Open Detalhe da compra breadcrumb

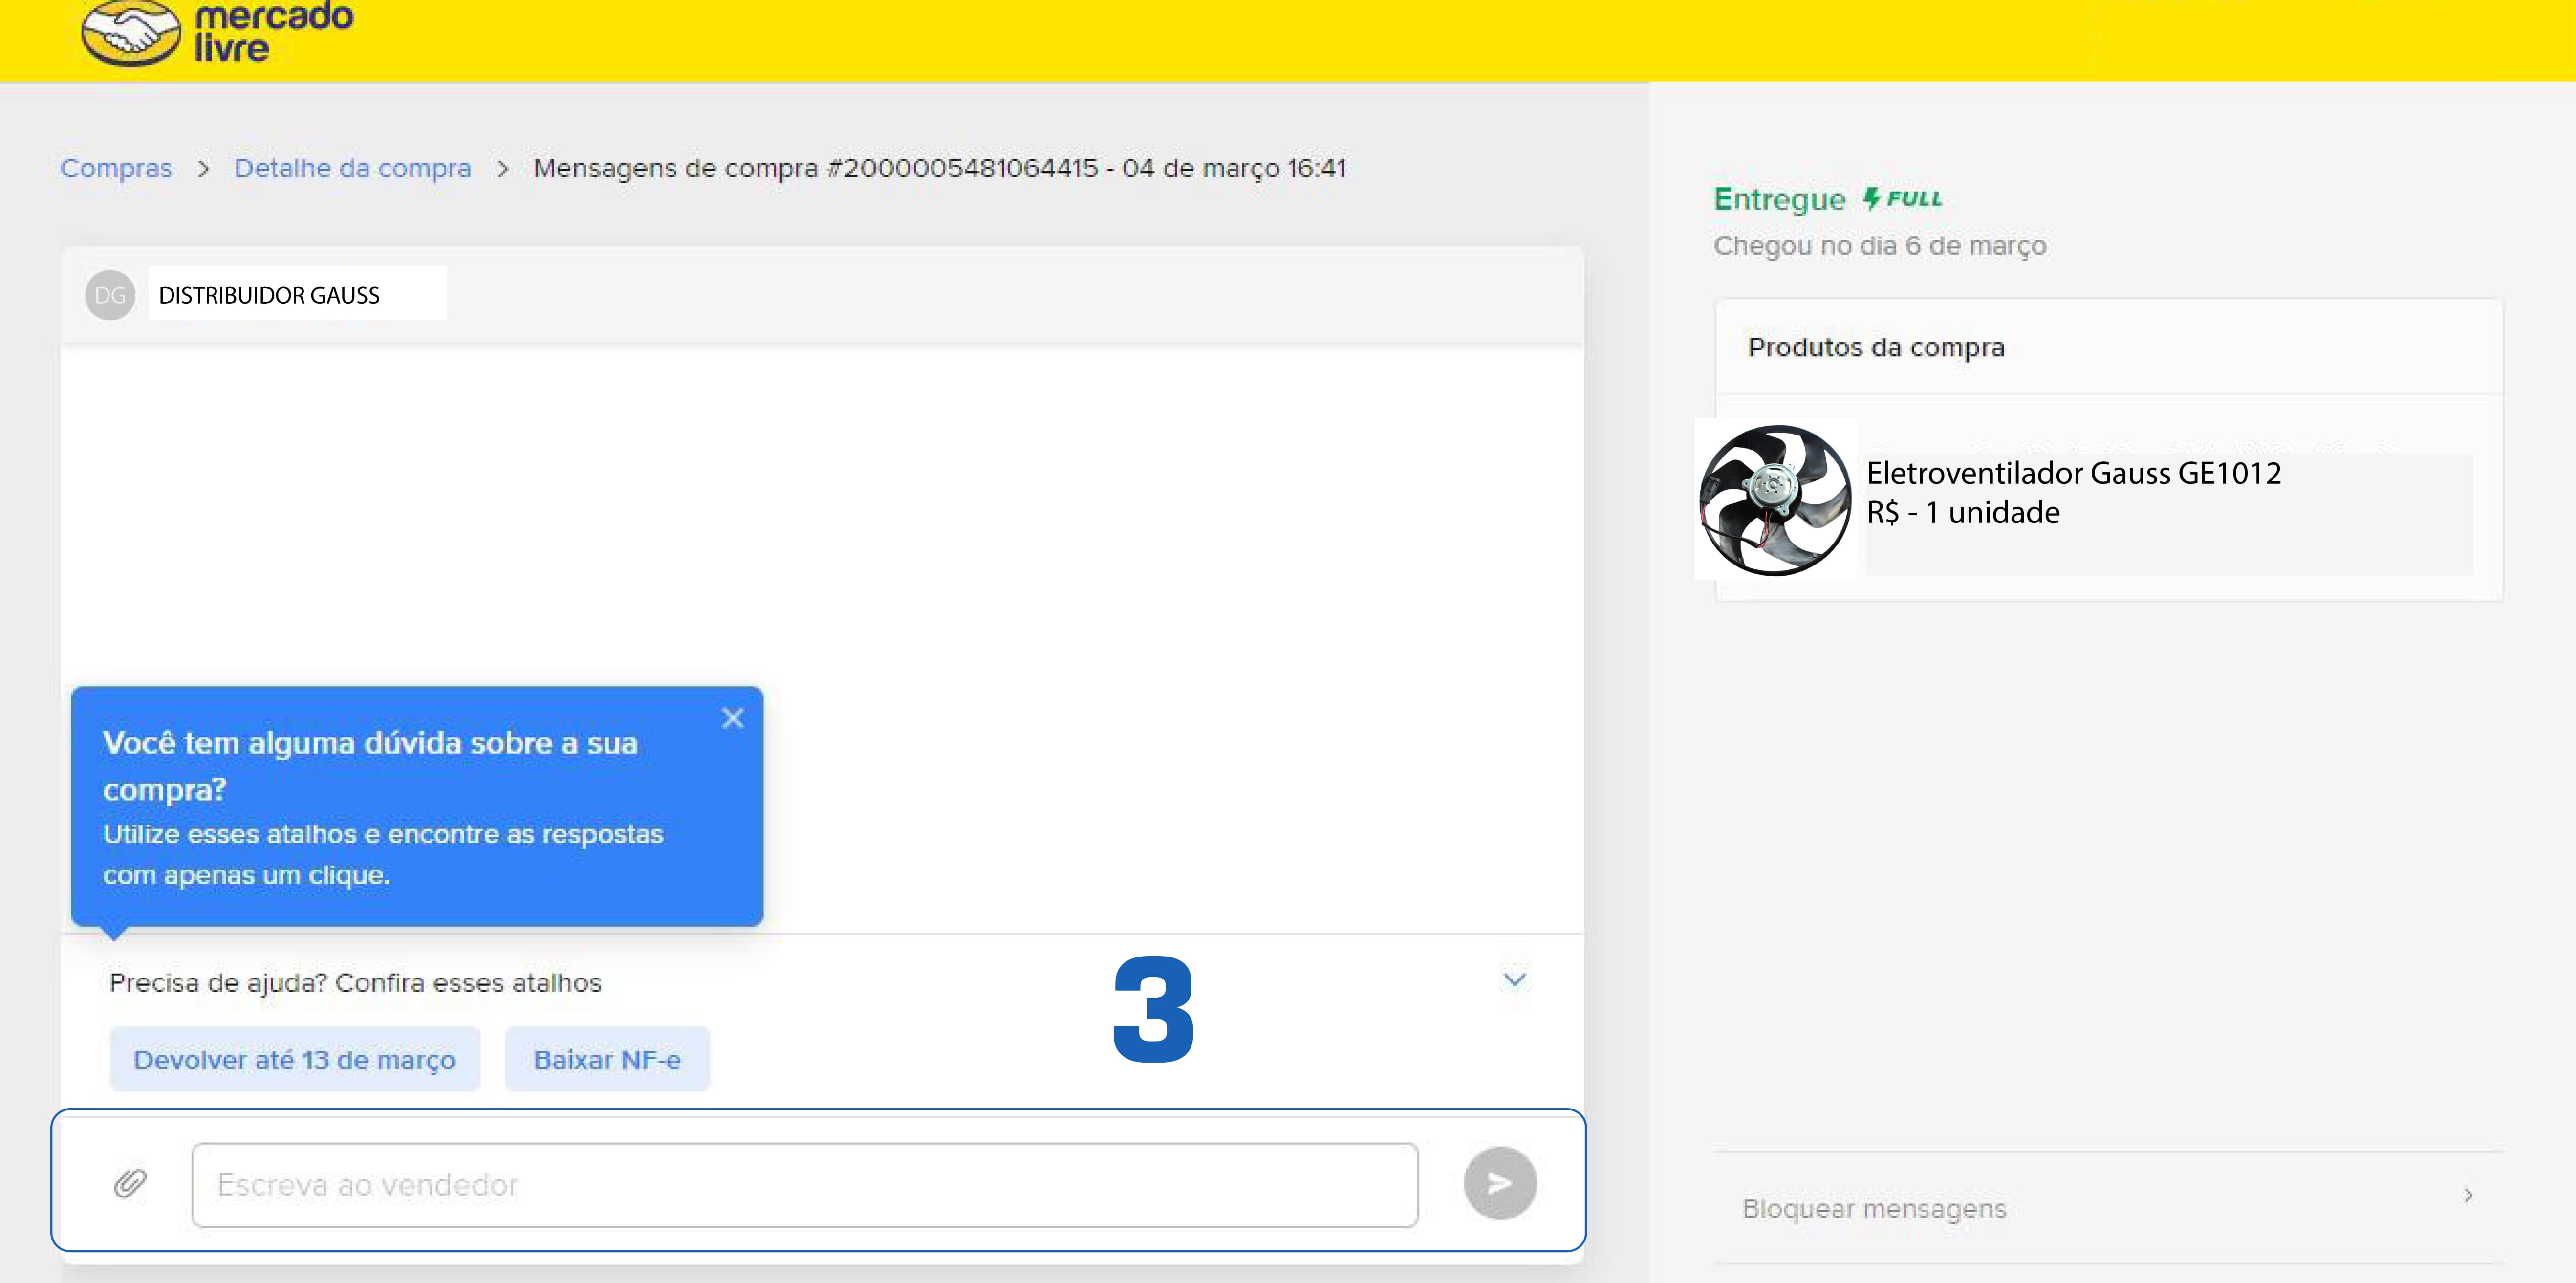tap(352, 168)
